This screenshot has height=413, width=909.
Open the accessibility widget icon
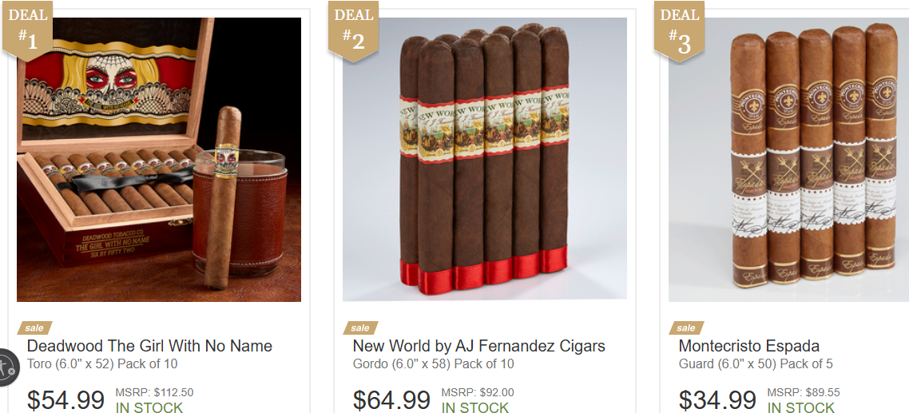(7, 367)
